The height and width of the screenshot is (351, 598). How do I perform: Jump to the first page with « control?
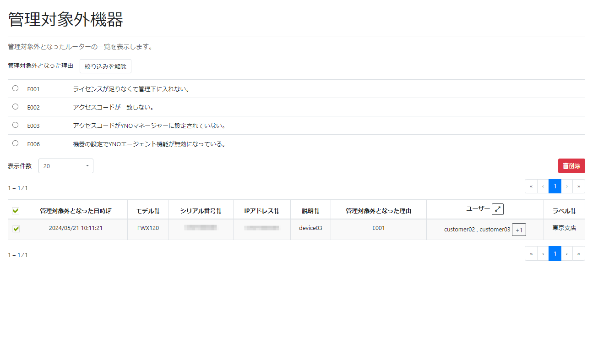[x=531, y=186]
